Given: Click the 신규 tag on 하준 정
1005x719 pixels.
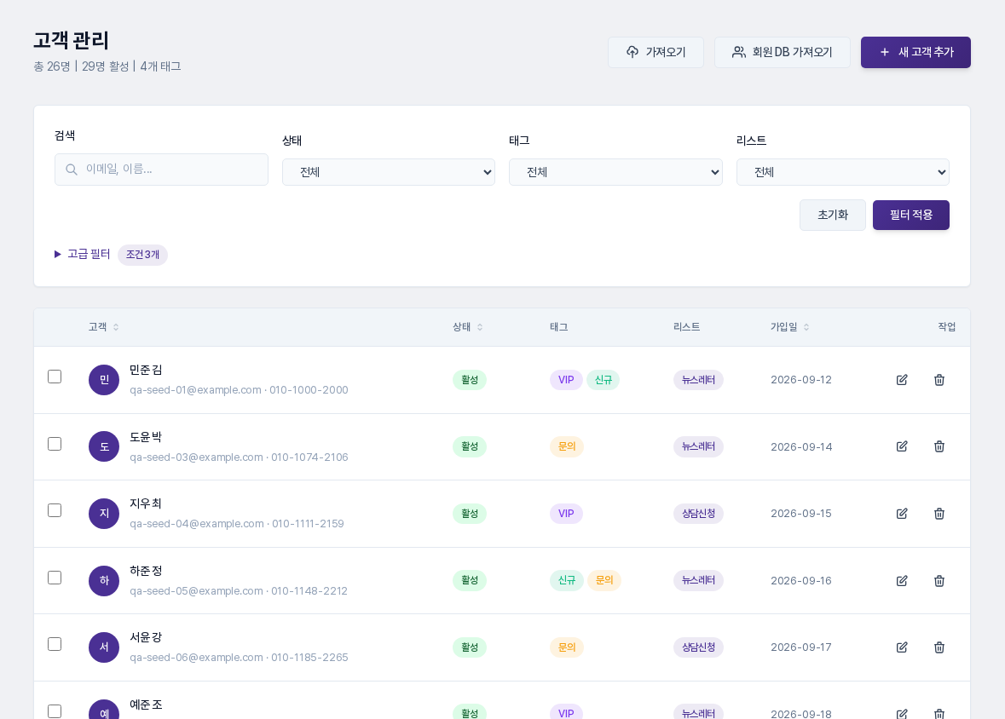Looking at the screenshot, I should [x=567, y=581].
